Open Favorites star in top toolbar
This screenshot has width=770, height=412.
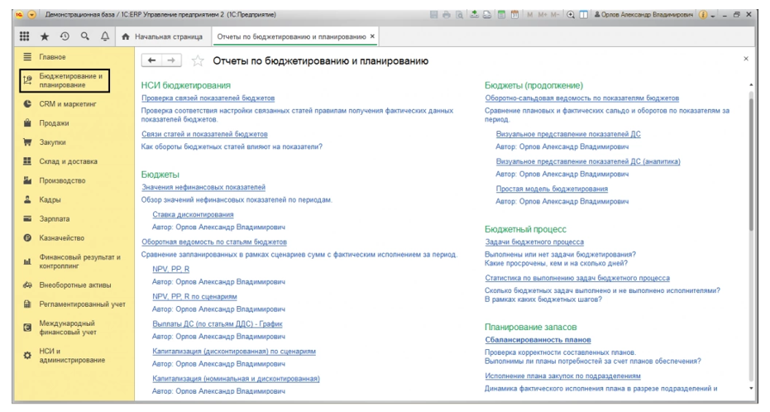coord(44,36)
